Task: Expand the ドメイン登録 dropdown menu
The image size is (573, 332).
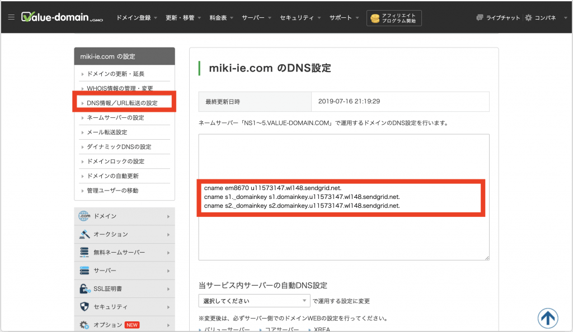Action: (137, 18)
